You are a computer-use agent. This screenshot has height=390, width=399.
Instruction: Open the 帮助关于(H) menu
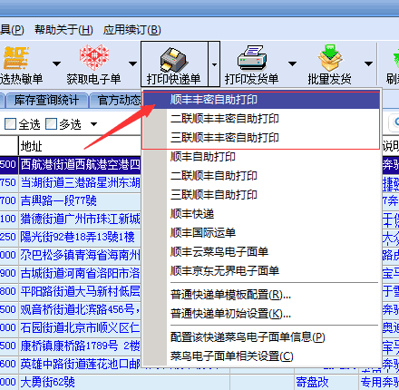(x=63, y=30)
